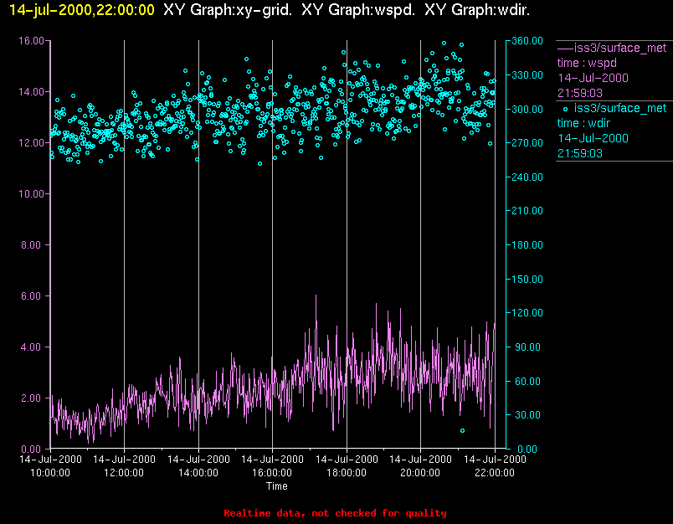Click the cyan 14-Jul-2000 date in the legend
The width and height of the screenshot is (673, 524).
(593, 138)
